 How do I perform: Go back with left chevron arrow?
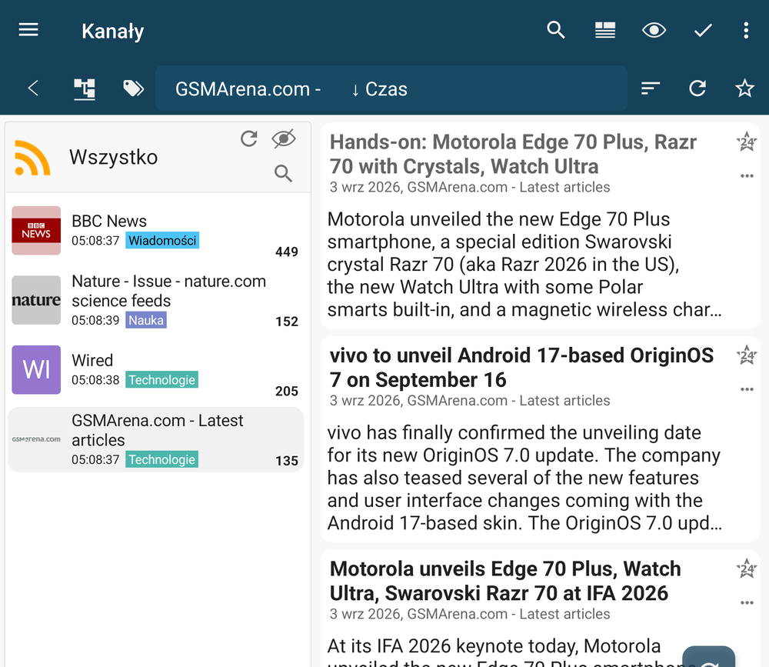tap(33, 88)
